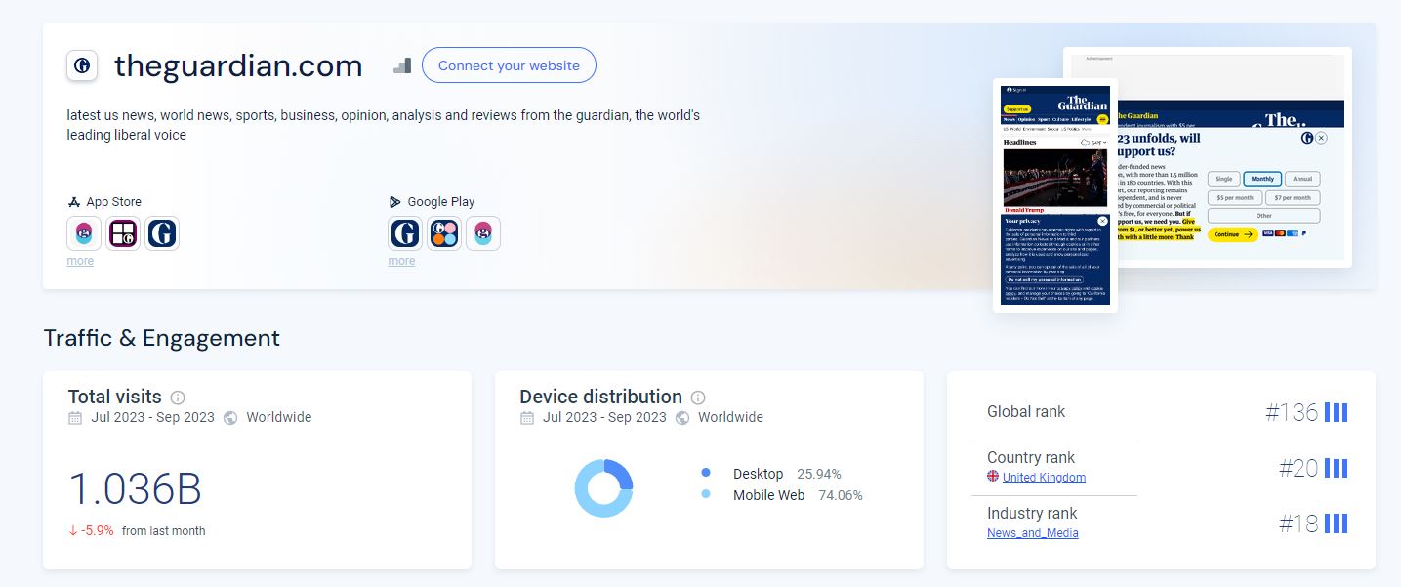Click calendar icon under Total visits
The width and height of the screenshot is (1401, 587).
click(x=75, y=418)
